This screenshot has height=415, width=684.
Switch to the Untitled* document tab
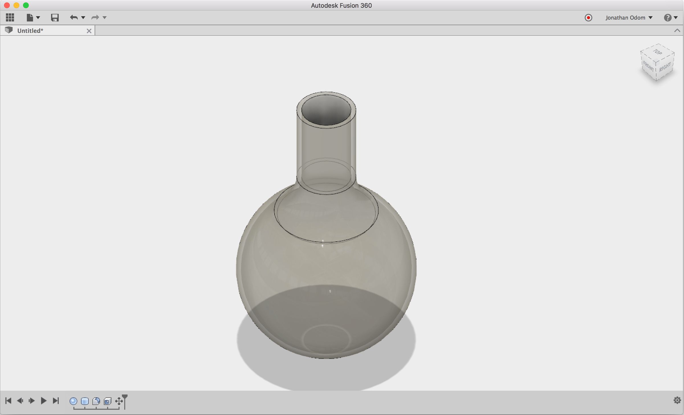(x=30, y=31)
